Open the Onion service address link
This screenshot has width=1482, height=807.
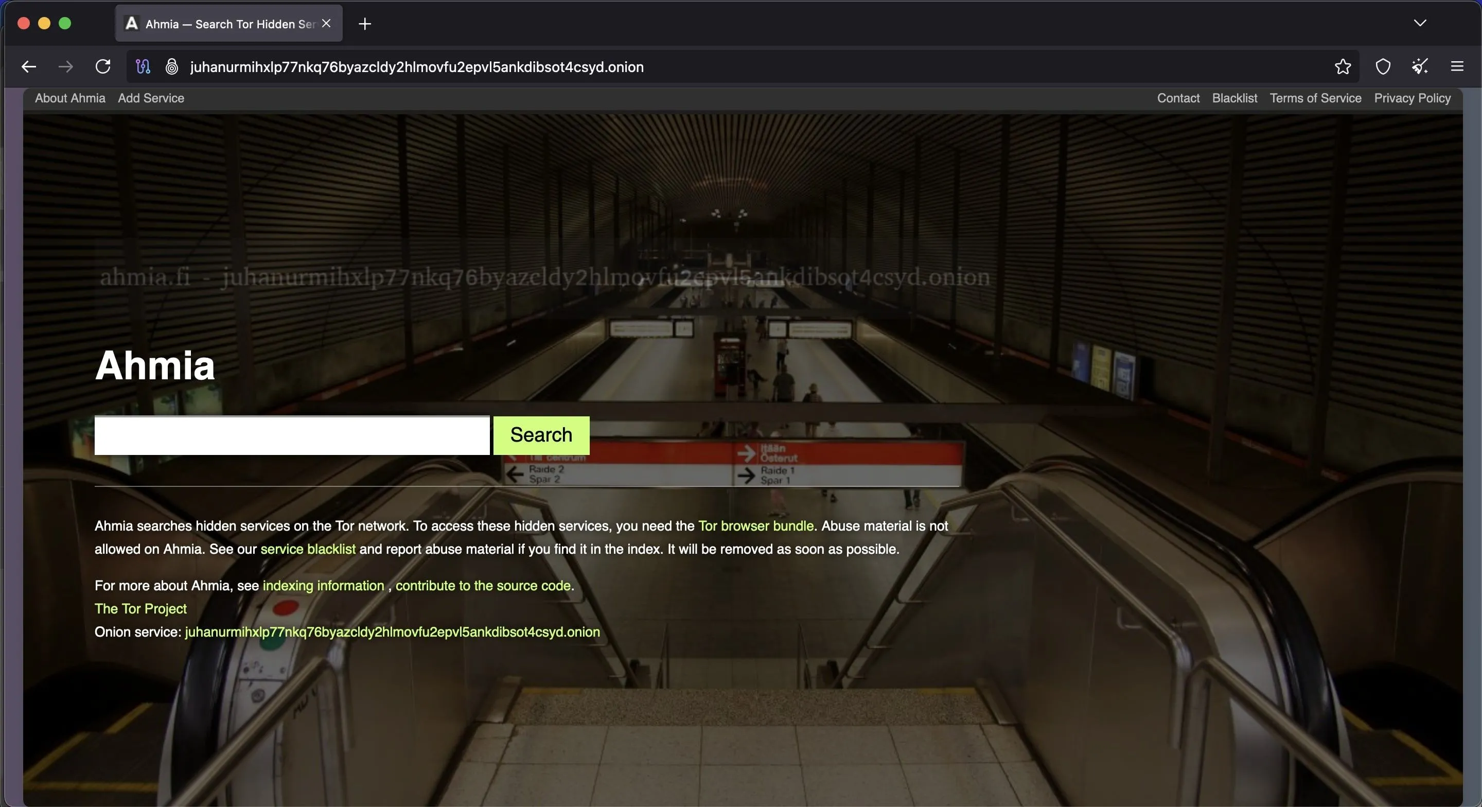[x=392, y=632]
